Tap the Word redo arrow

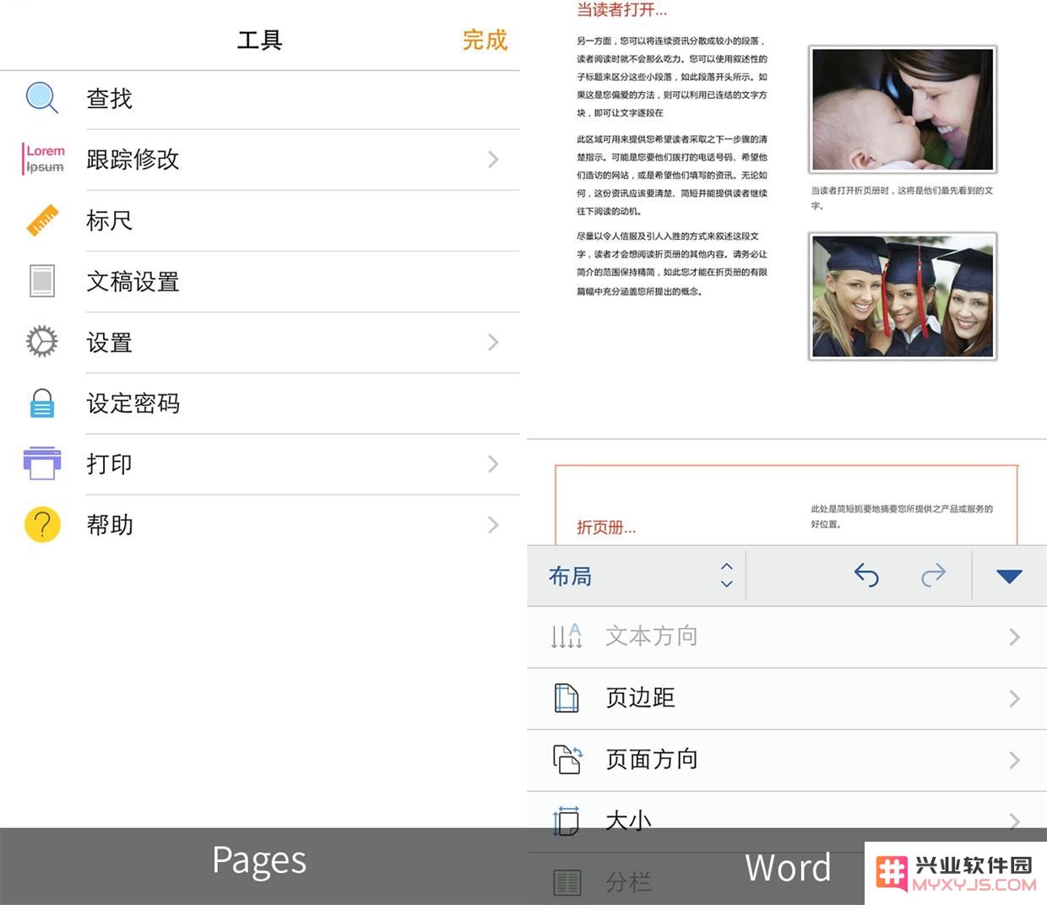click(x=933, y=576)
